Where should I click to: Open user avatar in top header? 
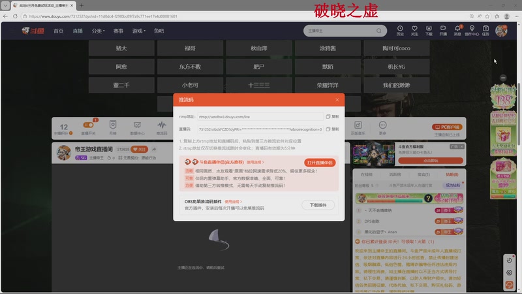point(501,31)
